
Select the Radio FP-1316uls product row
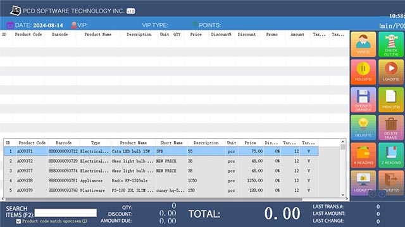point(161,181)
